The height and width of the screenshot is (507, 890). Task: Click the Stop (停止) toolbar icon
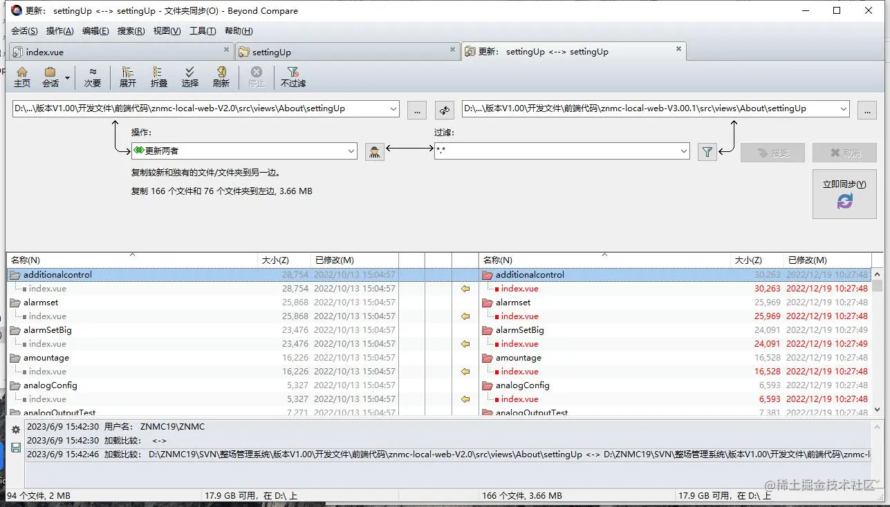257,77
